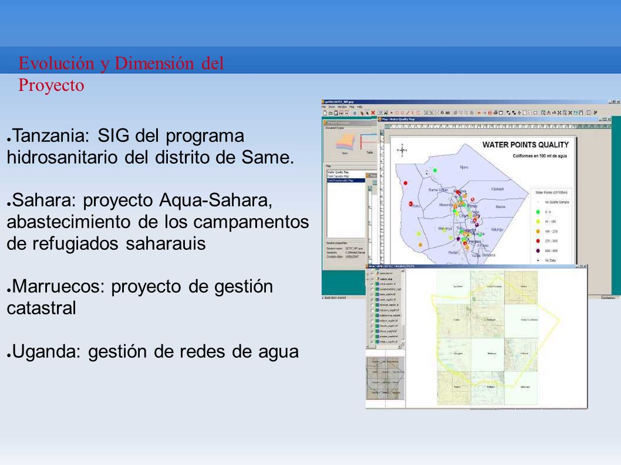Viewport: 621px width, 465px height.
Task: Open the Help menu
Action: [360, 107]
